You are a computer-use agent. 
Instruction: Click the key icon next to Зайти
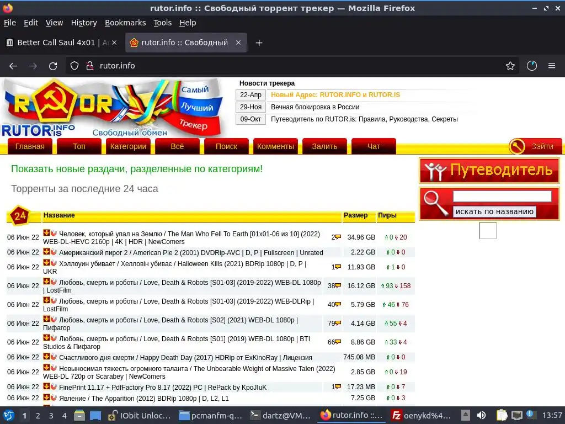[517, 146]
